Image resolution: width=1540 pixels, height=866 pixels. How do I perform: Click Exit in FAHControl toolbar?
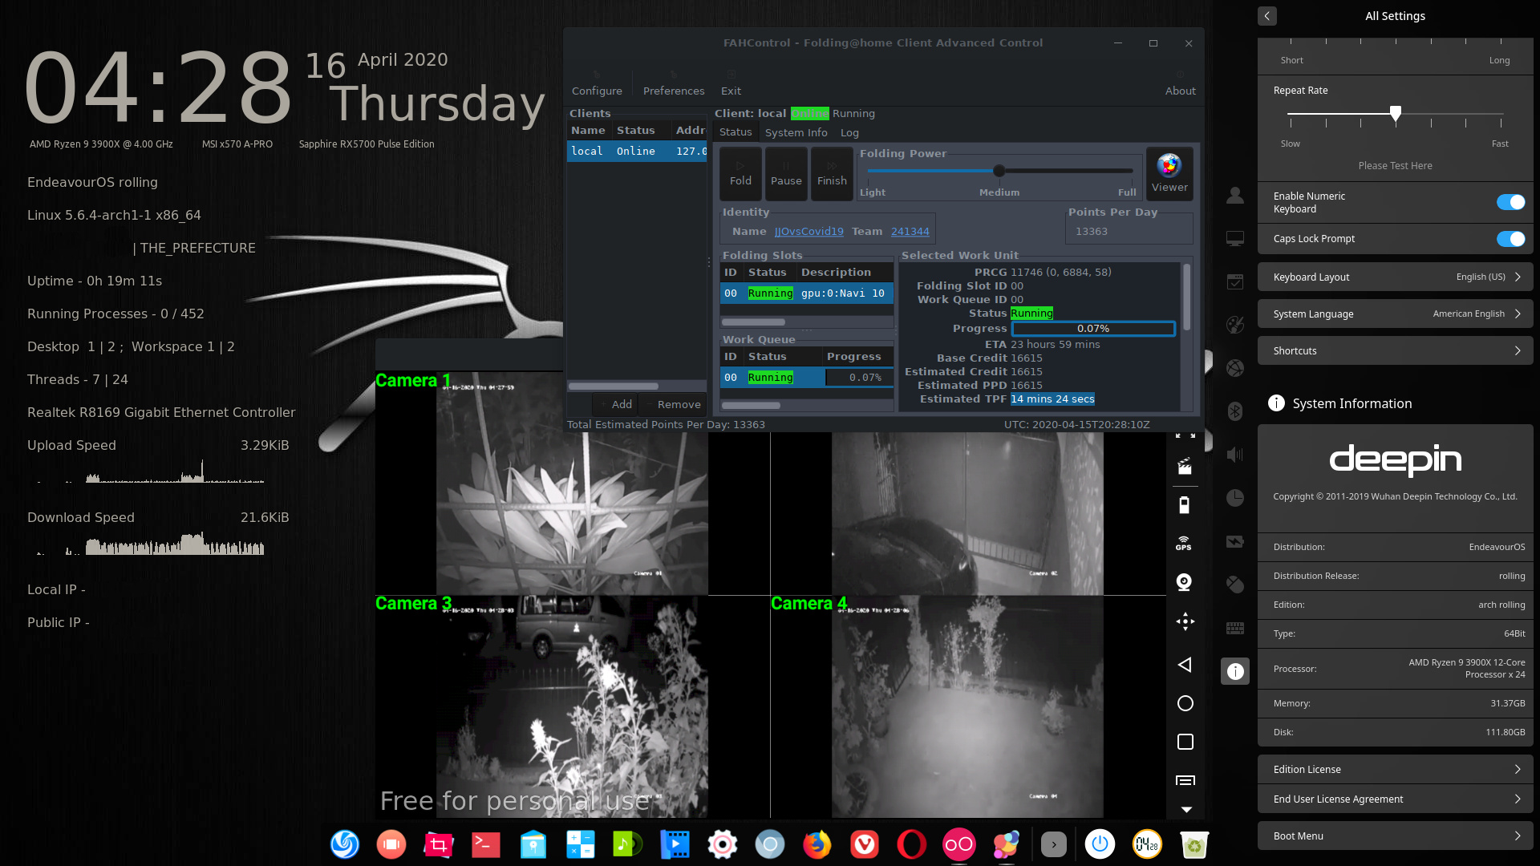[731, 83]
